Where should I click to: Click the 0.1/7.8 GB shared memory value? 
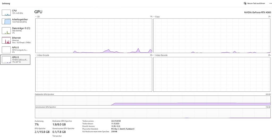[x=59, y=132]
